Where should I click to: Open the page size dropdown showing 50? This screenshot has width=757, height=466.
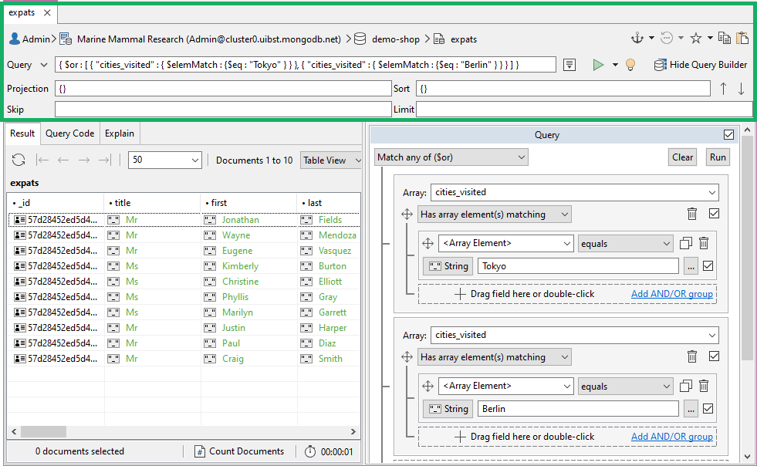pos(164,160)
